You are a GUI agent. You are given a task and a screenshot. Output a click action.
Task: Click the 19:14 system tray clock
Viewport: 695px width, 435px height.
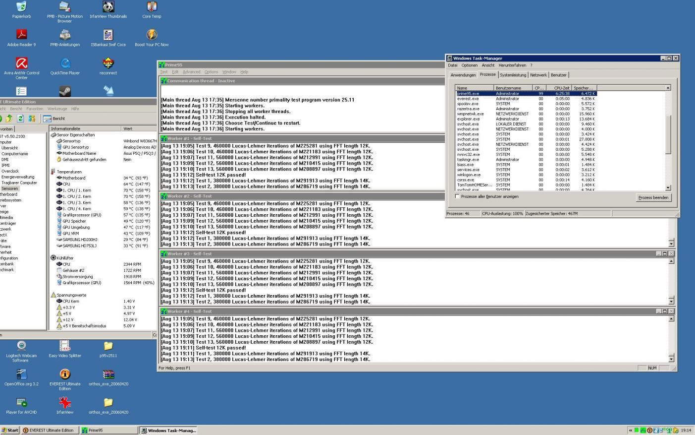coord(686,430)
